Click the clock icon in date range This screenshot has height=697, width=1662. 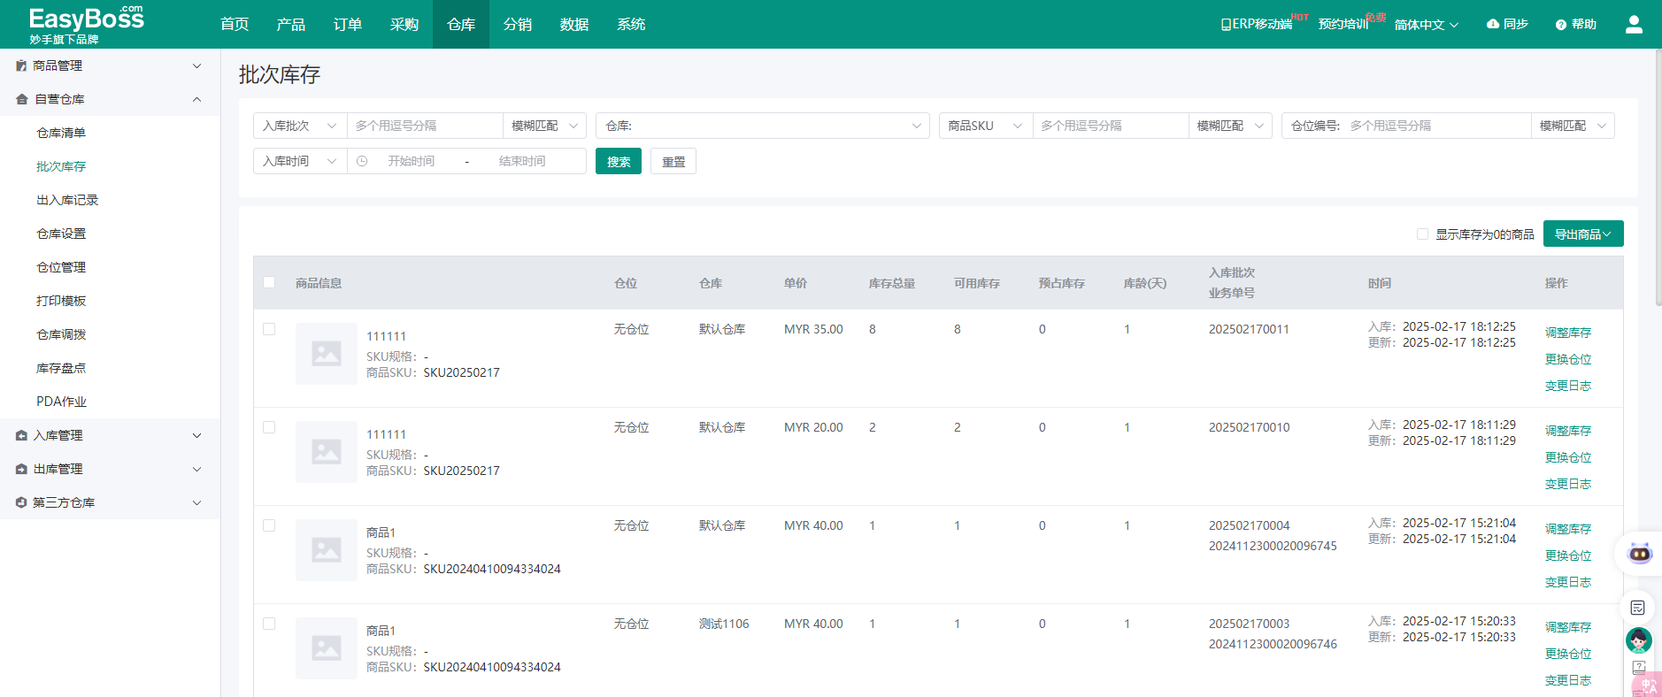coord(362,161)
